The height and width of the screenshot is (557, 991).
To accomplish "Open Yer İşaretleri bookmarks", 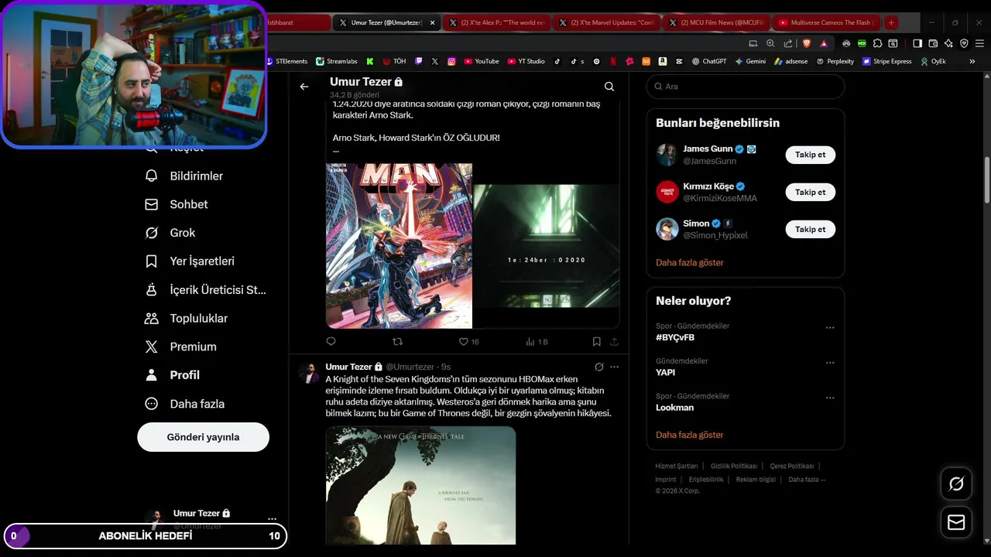I will [x=190, y=261].
